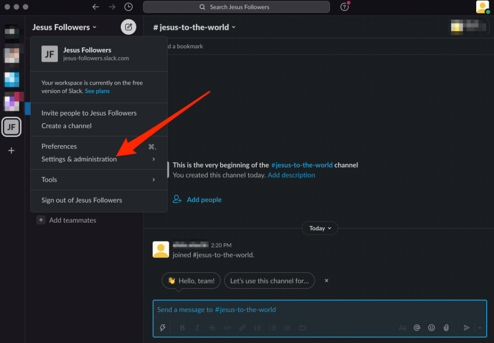The height and width of the screenshot is (343, 494).
Task: Click the jesus-followers.slack.com text
Action: click(x=96, y=58)
